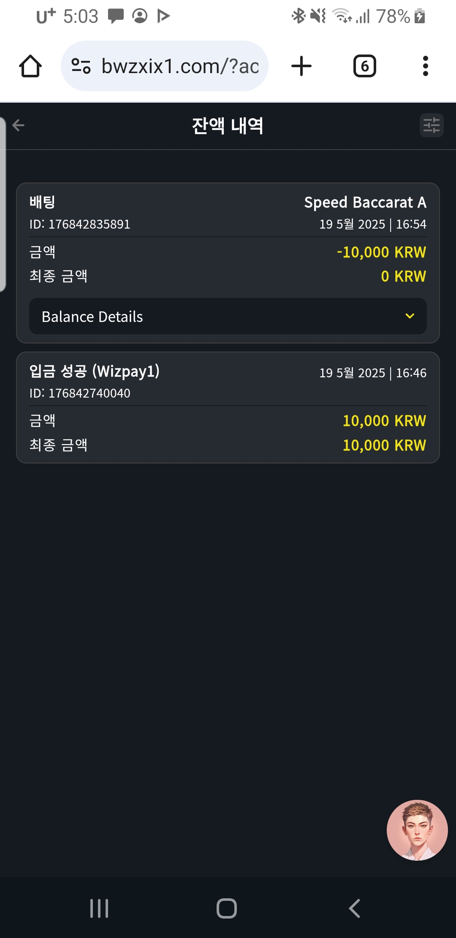Tap the message notification icon in status bar
Viewport: 456px width, 938px height.
click(x=115, y=16)
